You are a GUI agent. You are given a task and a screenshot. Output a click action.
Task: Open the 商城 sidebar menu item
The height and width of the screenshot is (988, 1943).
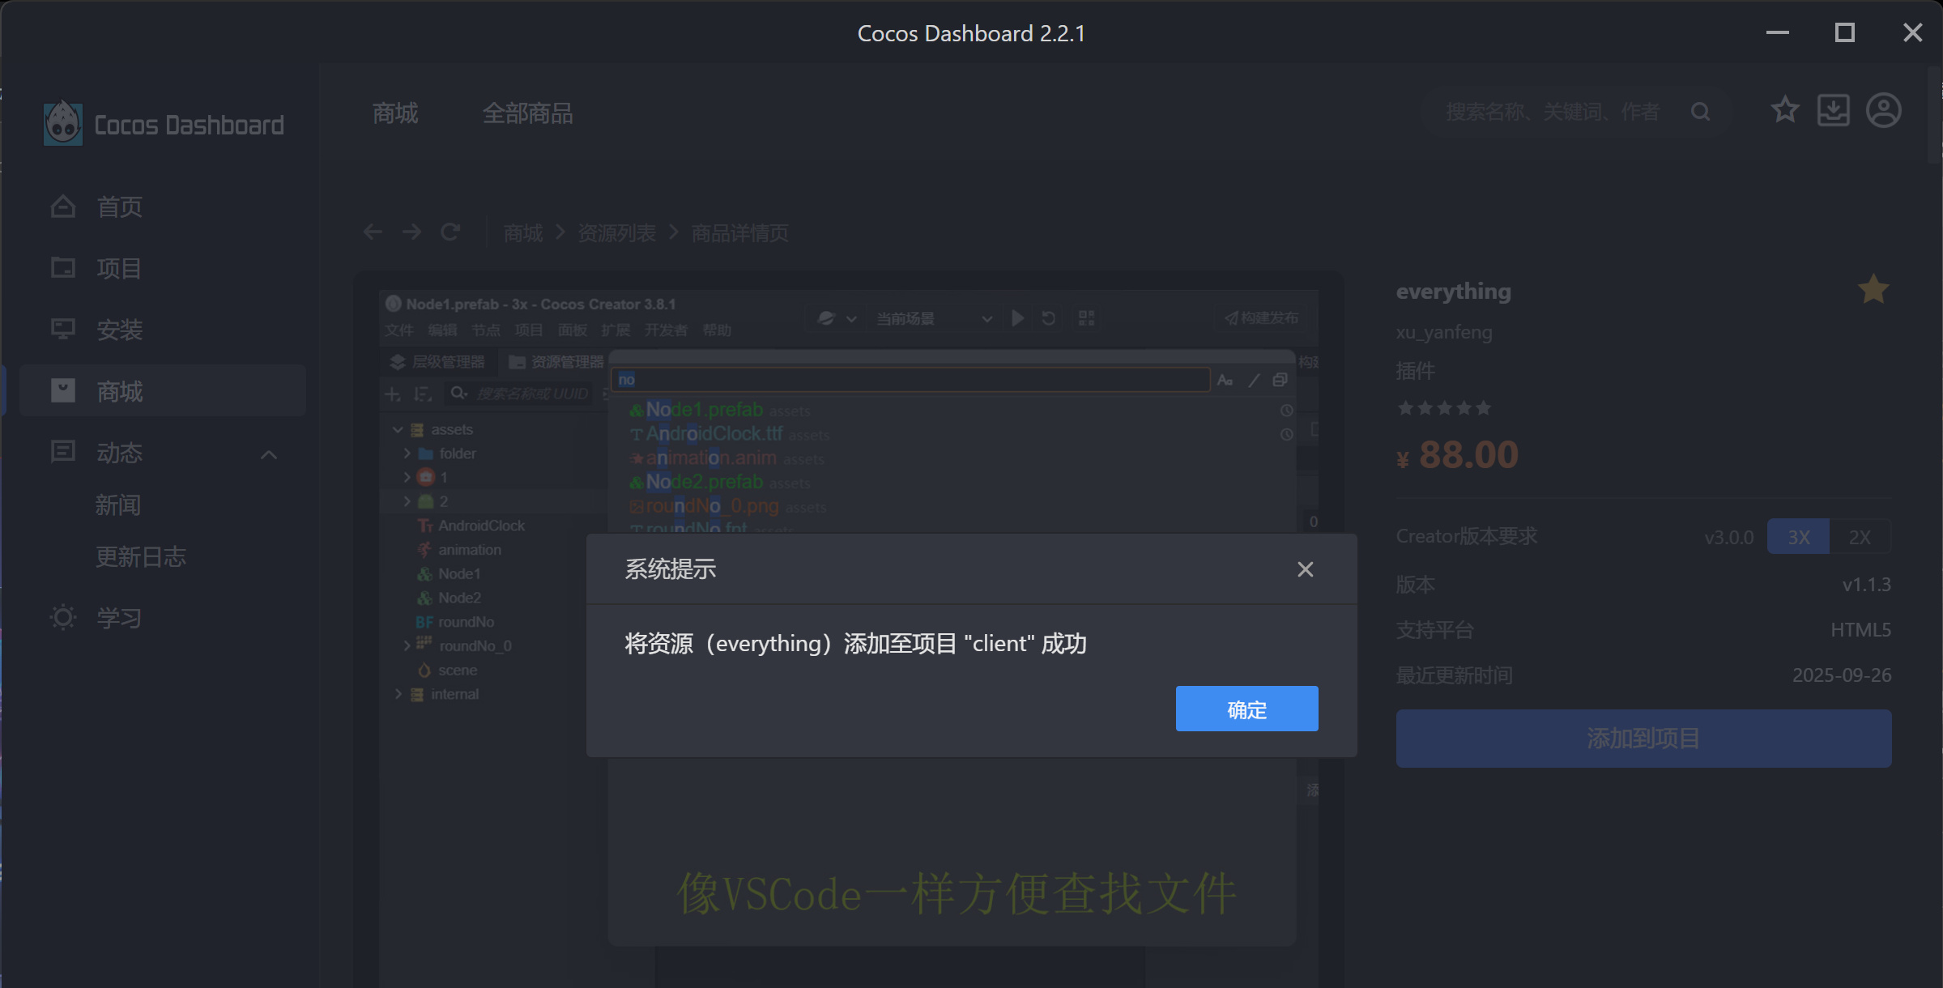120,391
